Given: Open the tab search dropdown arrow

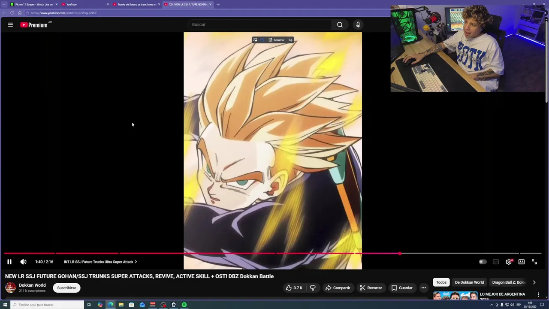Looking at the screenshot, I should coord(4,4).
